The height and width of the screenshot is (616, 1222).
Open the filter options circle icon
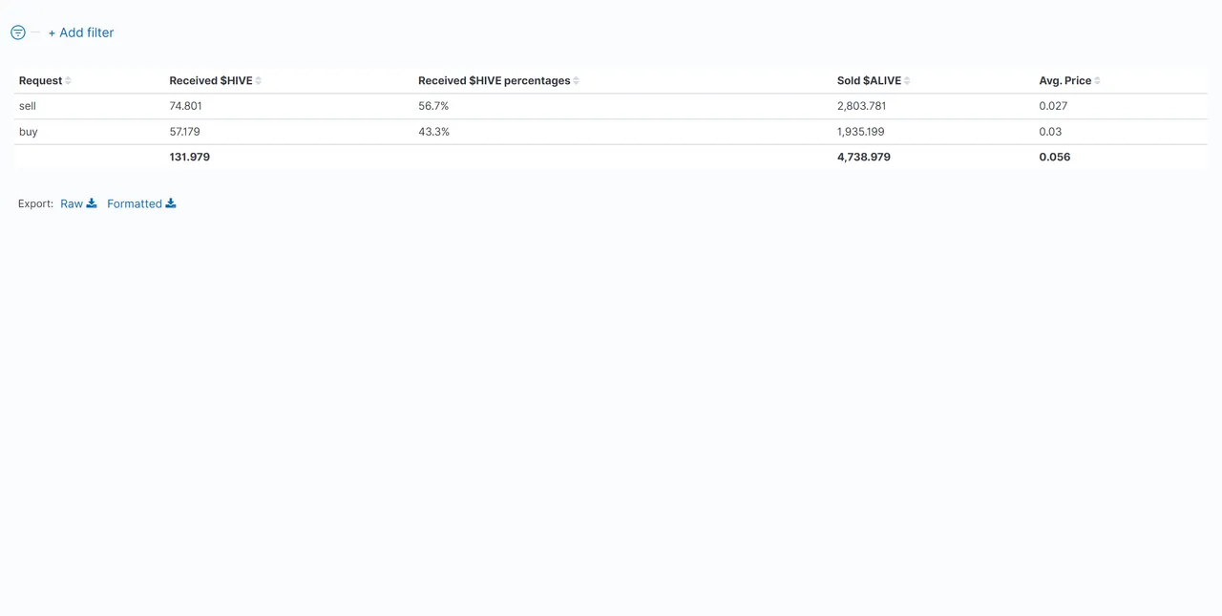point(18,32)
